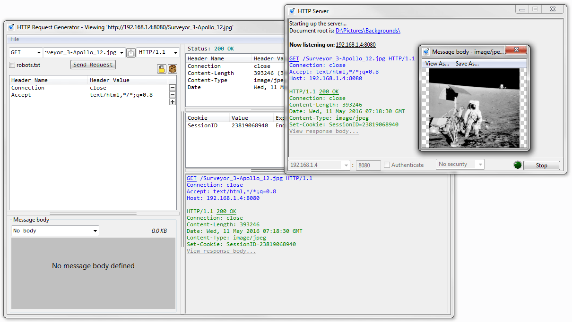Open the cookie editor icon

tap(173, 69)
